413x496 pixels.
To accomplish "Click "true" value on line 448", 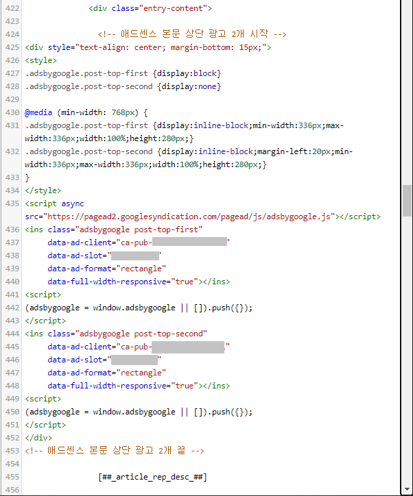I will [x=185, y=386].
